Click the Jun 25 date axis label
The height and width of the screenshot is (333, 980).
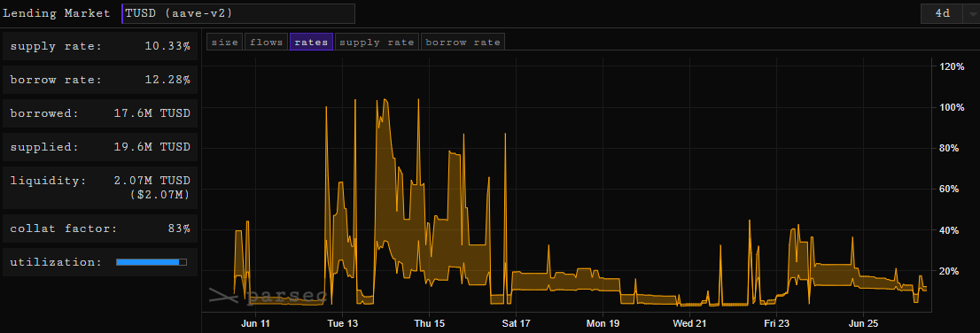(x=863, y=323)
